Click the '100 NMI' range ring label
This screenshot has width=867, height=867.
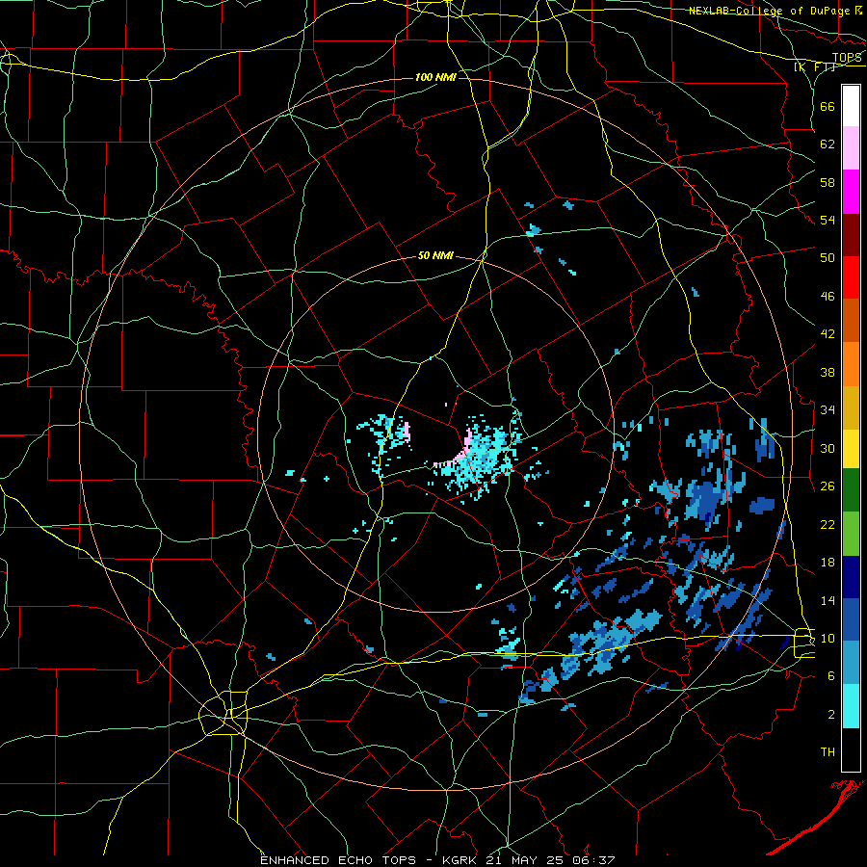435,77
